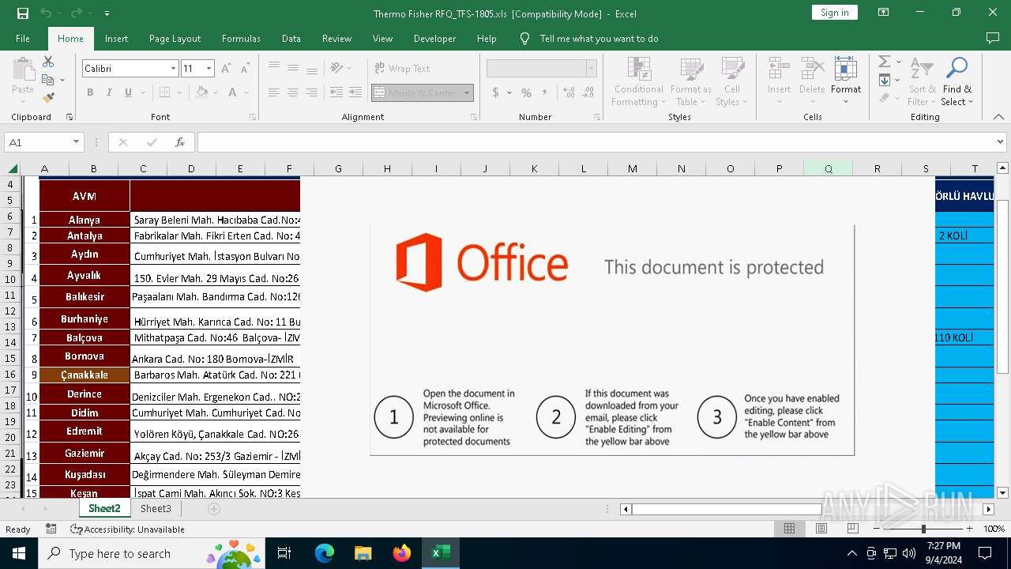Open Customize Quick Access Toolbar dropdown
This screenshot has width=1011, height=569.
(x=107, y=13)
